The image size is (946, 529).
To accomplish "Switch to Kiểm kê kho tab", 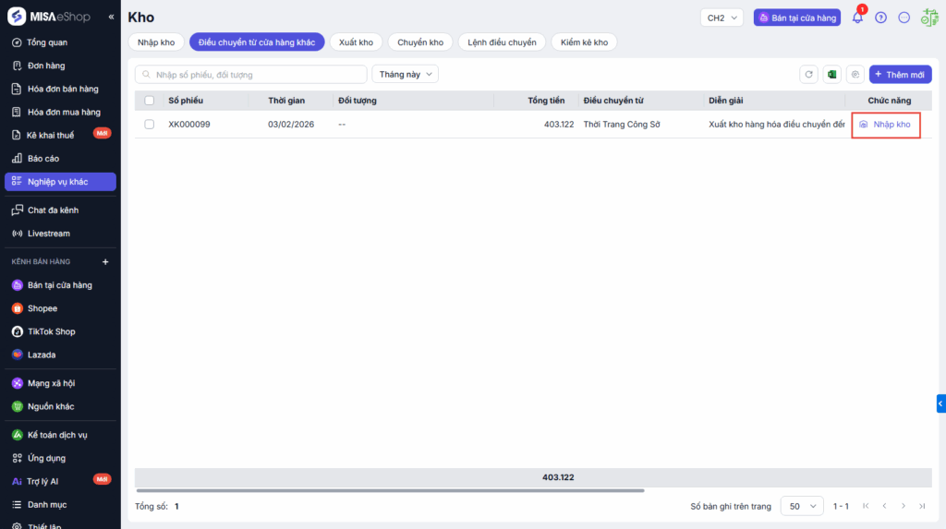I will pyautogui.click(x=584, y=42).
